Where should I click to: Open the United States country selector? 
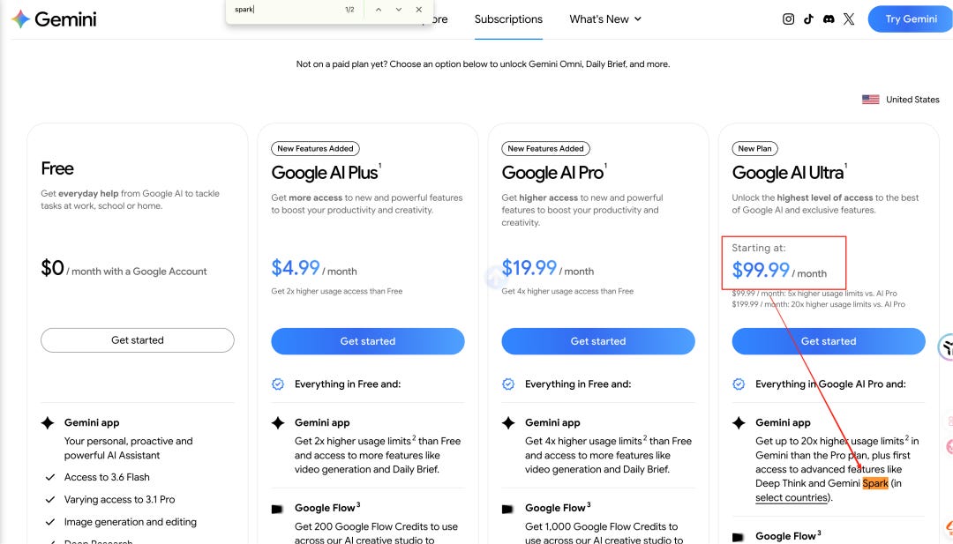[x=901, y=100]
